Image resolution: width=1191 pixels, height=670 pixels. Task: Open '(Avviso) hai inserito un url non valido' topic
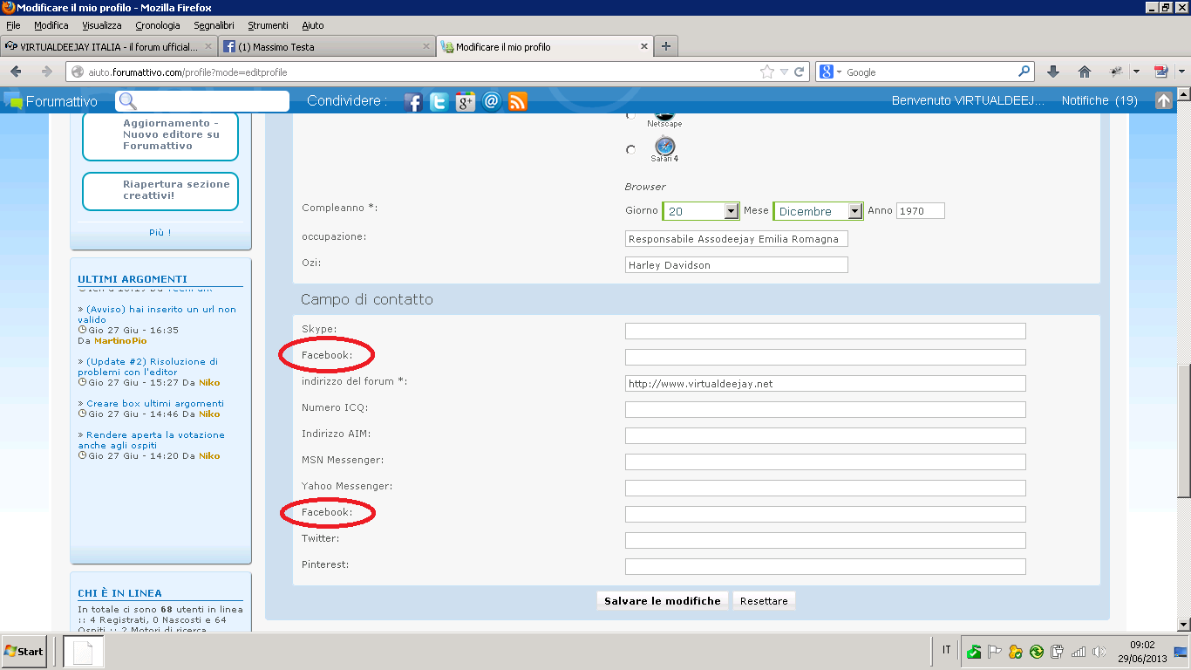coord(157,315)
